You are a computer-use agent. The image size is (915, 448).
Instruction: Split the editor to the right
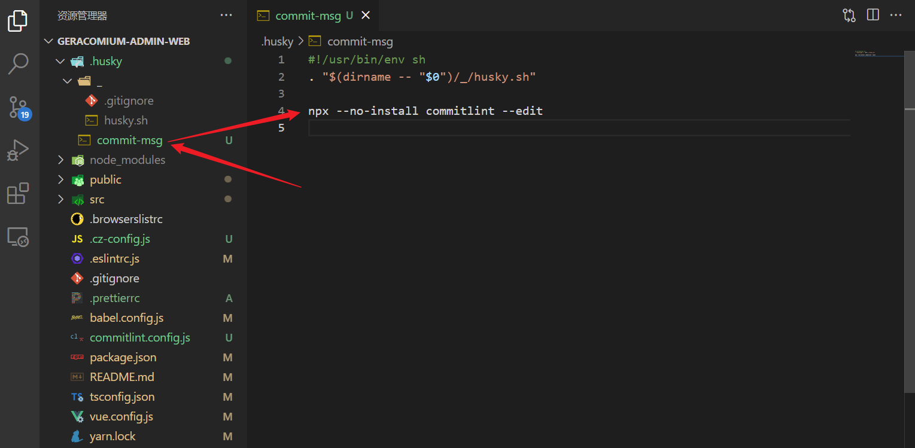click(873, 16)
